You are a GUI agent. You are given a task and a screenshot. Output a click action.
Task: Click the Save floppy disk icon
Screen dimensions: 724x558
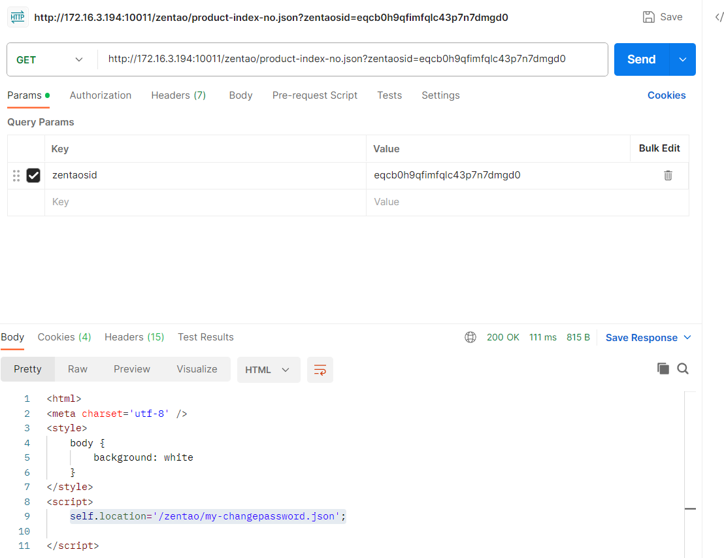(x=648, y=17)
